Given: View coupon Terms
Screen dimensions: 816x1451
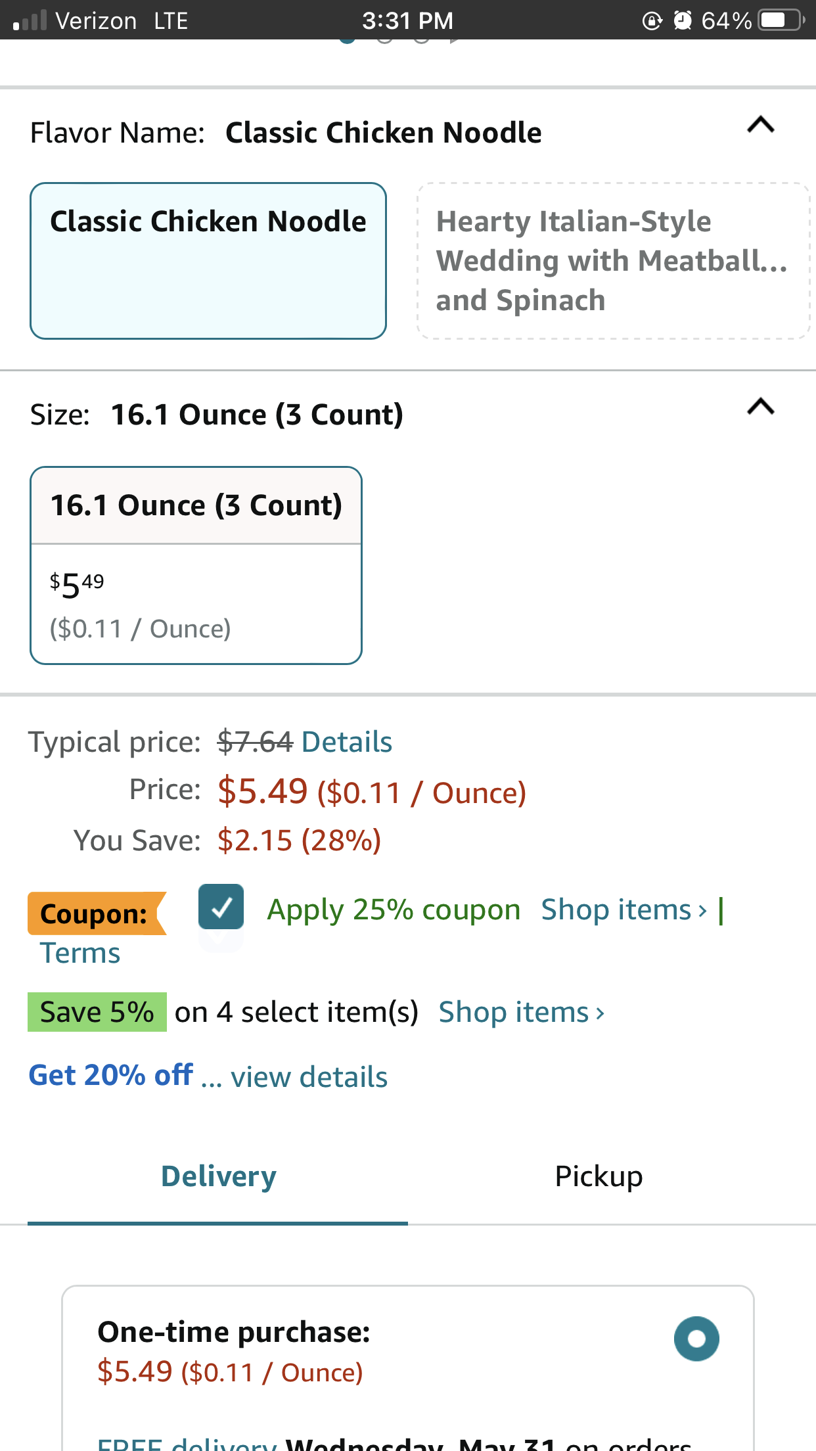Looking at the screenshot, I should pos(80,953).
